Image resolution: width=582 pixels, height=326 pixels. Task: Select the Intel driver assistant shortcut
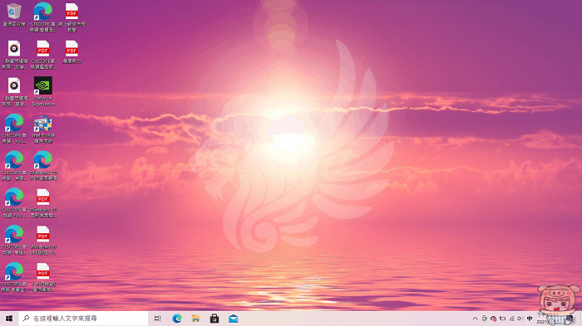(43, 129)
